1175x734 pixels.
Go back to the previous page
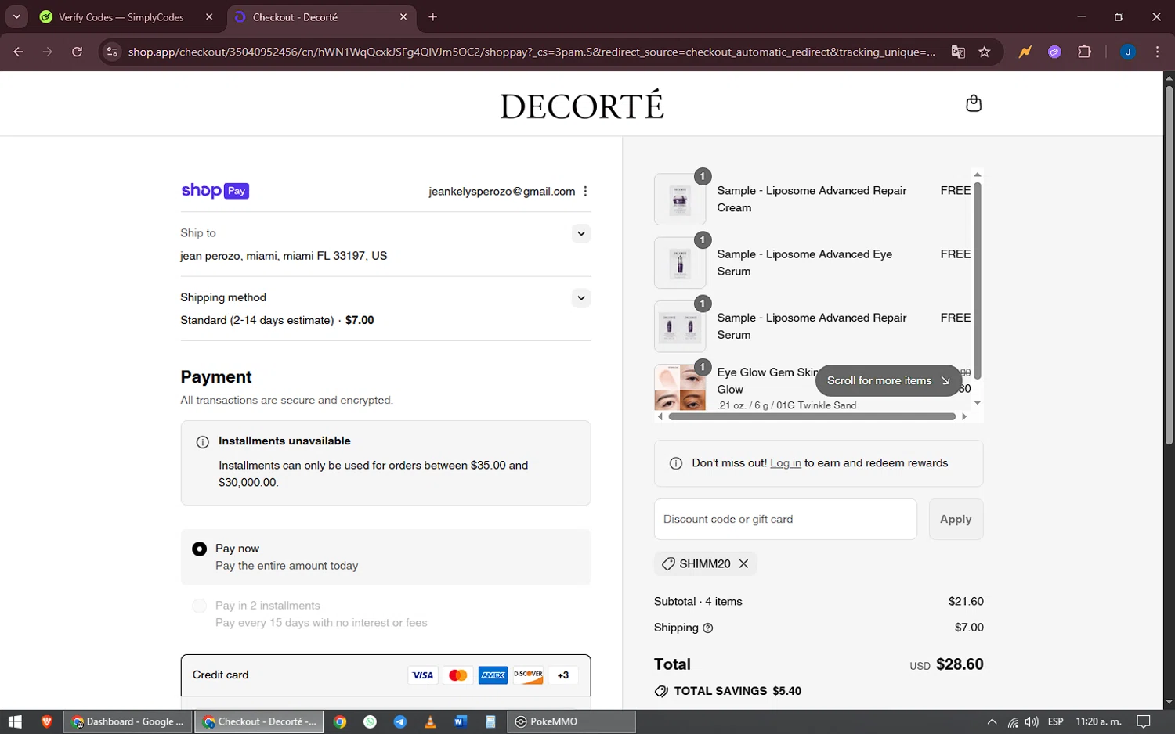[19, 52]
